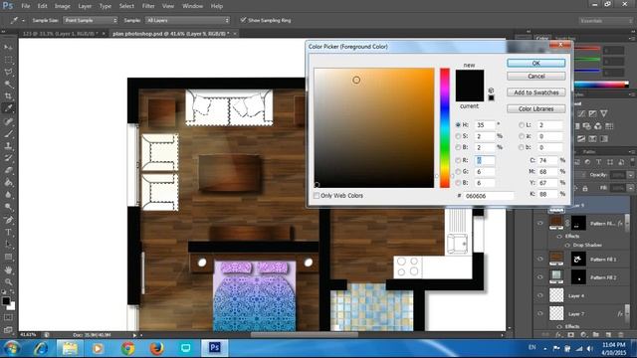Click the hex color value field
Image resolution: width=637 pixels, height=358 pixels.
coord(489,196)
